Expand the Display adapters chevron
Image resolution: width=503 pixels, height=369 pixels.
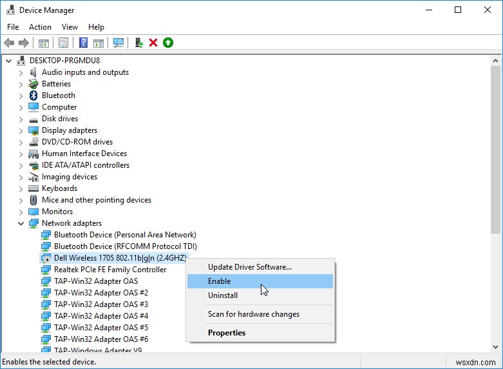tap(21, 130)
